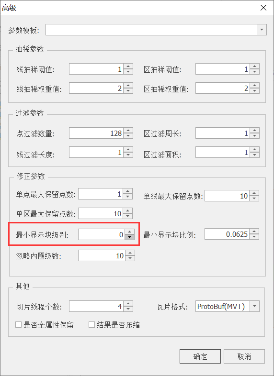Close the 高级 dialog window
Screen dimensions: 274x376
(x=263, y=8)
